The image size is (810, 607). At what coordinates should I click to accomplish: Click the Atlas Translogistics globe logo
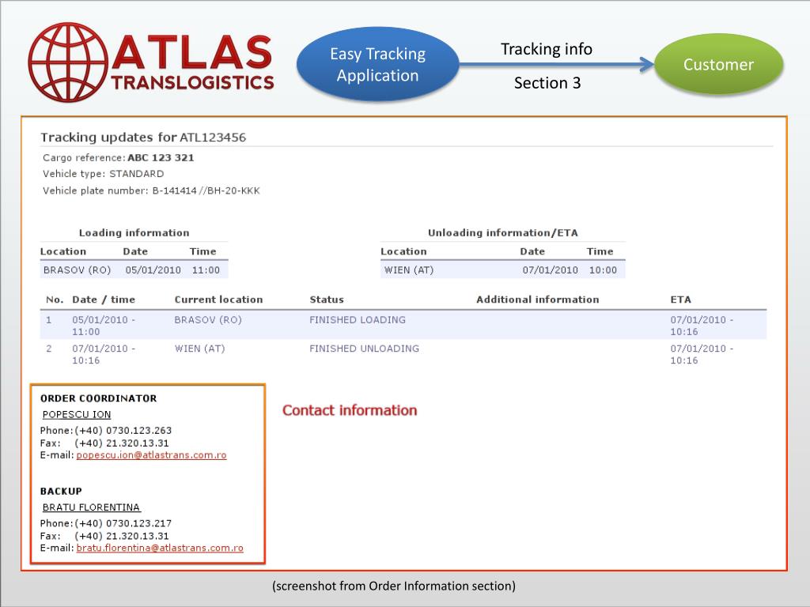coord(68,62)
